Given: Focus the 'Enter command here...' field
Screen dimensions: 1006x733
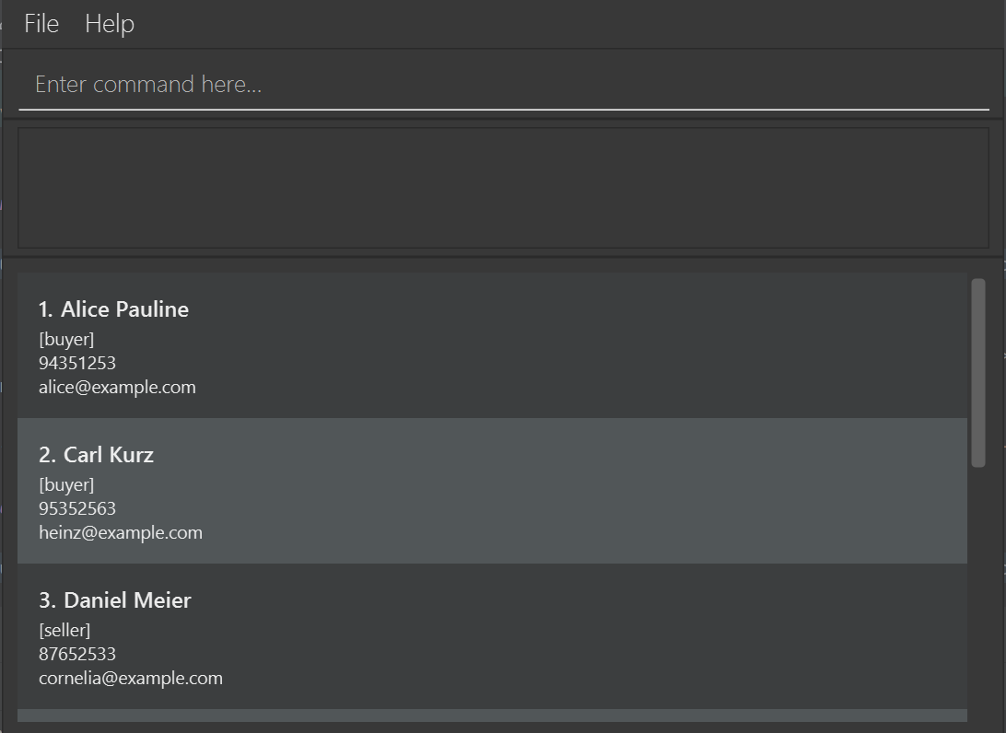Looking at the screenshot, I should click(x=504, y=84).
